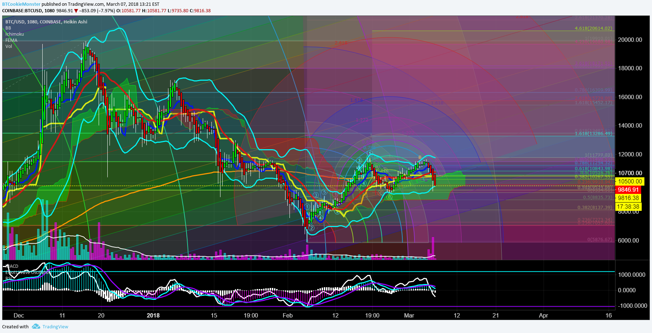Click the 1000.0000 oscillator axis label
Screen dimensions: 652x333
[x=632, y=275]
